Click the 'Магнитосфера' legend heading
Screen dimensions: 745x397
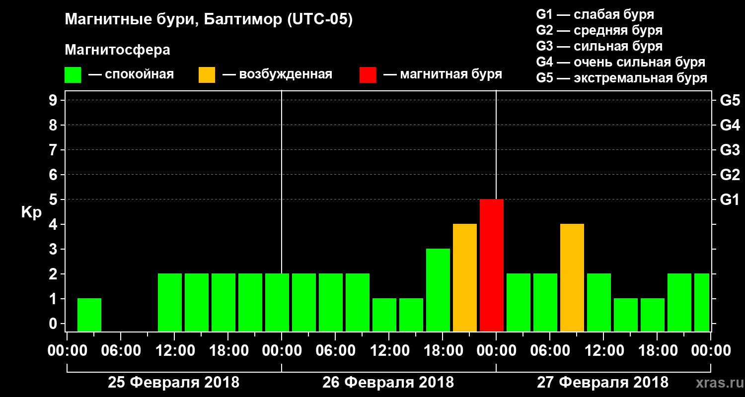coord(117,50)
